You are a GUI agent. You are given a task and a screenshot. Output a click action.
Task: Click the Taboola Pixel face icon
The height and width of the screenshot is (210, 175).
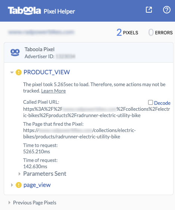(x=15, y=53)
